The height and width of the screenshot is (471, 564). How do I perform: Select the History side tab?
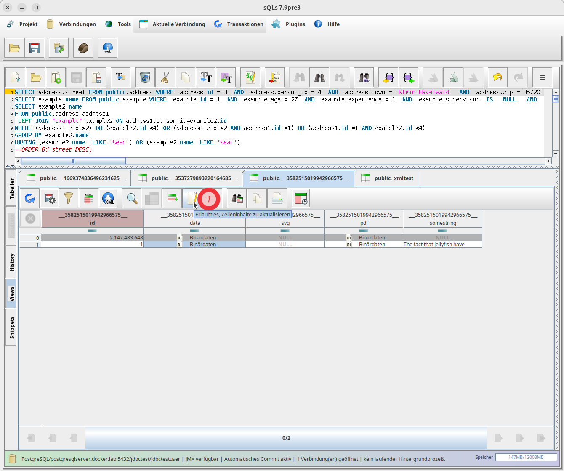[x=11, y=262]
